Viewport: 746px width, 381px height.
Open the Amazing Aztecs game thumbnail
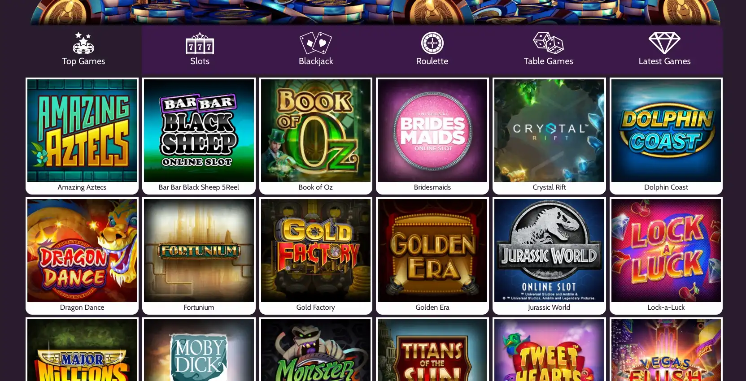[x=82, y=130]
